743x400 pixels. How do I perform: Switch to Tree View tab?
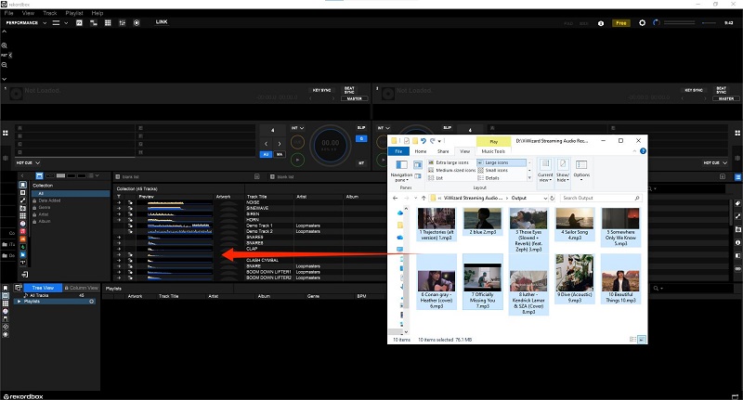point(43,288)
